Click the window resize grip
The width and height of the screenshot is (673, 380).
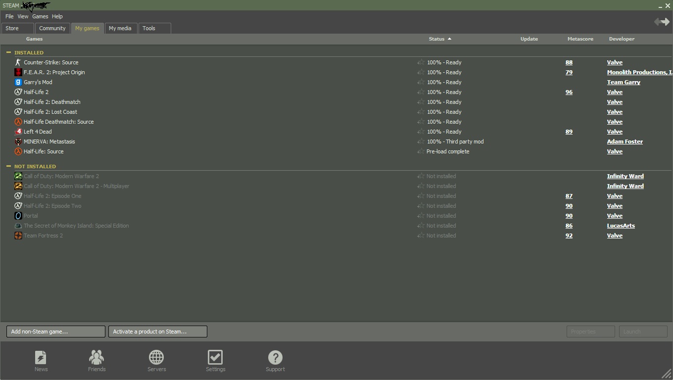(667, 374)
